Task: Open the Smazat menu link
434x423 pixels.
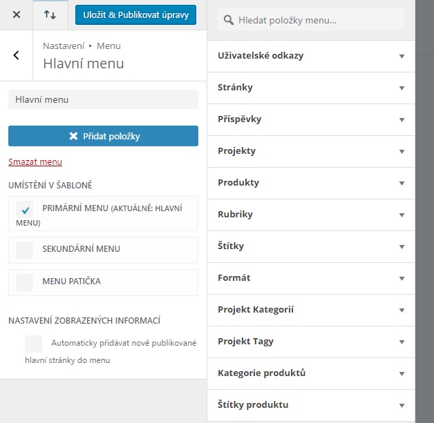Action: 35,161
